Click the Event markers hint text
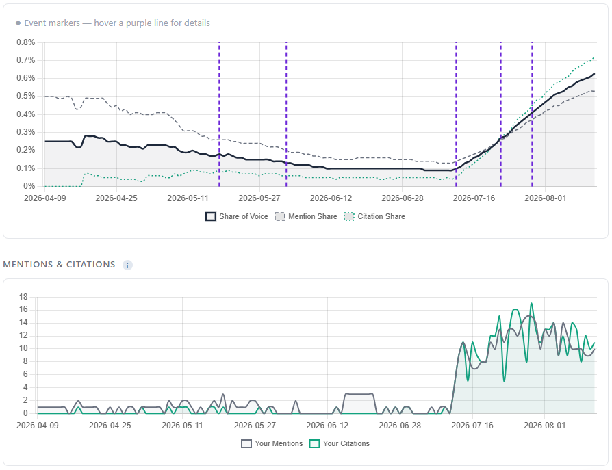The image size is (612, 470). (117, 23)
